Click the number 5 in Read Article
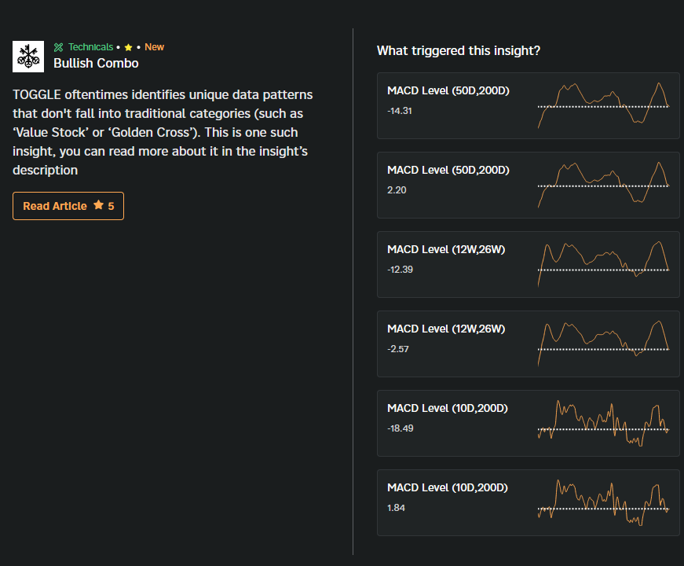 click(x=112, y=206)
